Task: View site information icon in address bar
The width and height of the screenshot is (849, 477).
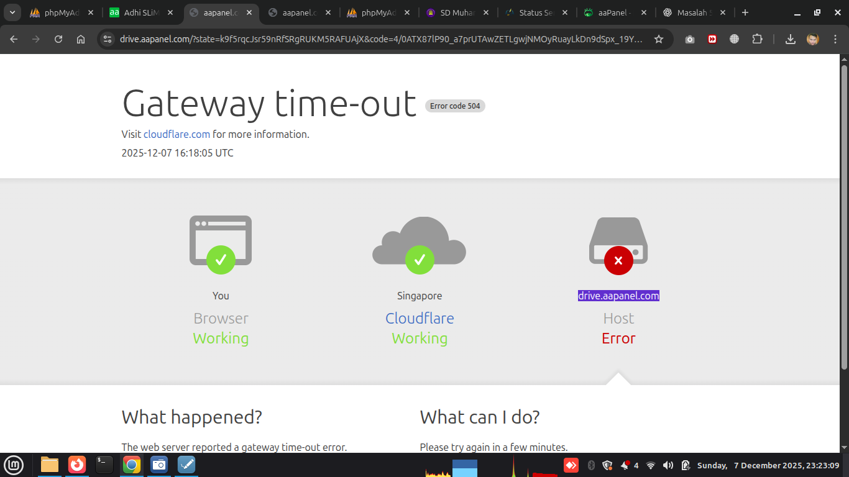Action: 108,39
